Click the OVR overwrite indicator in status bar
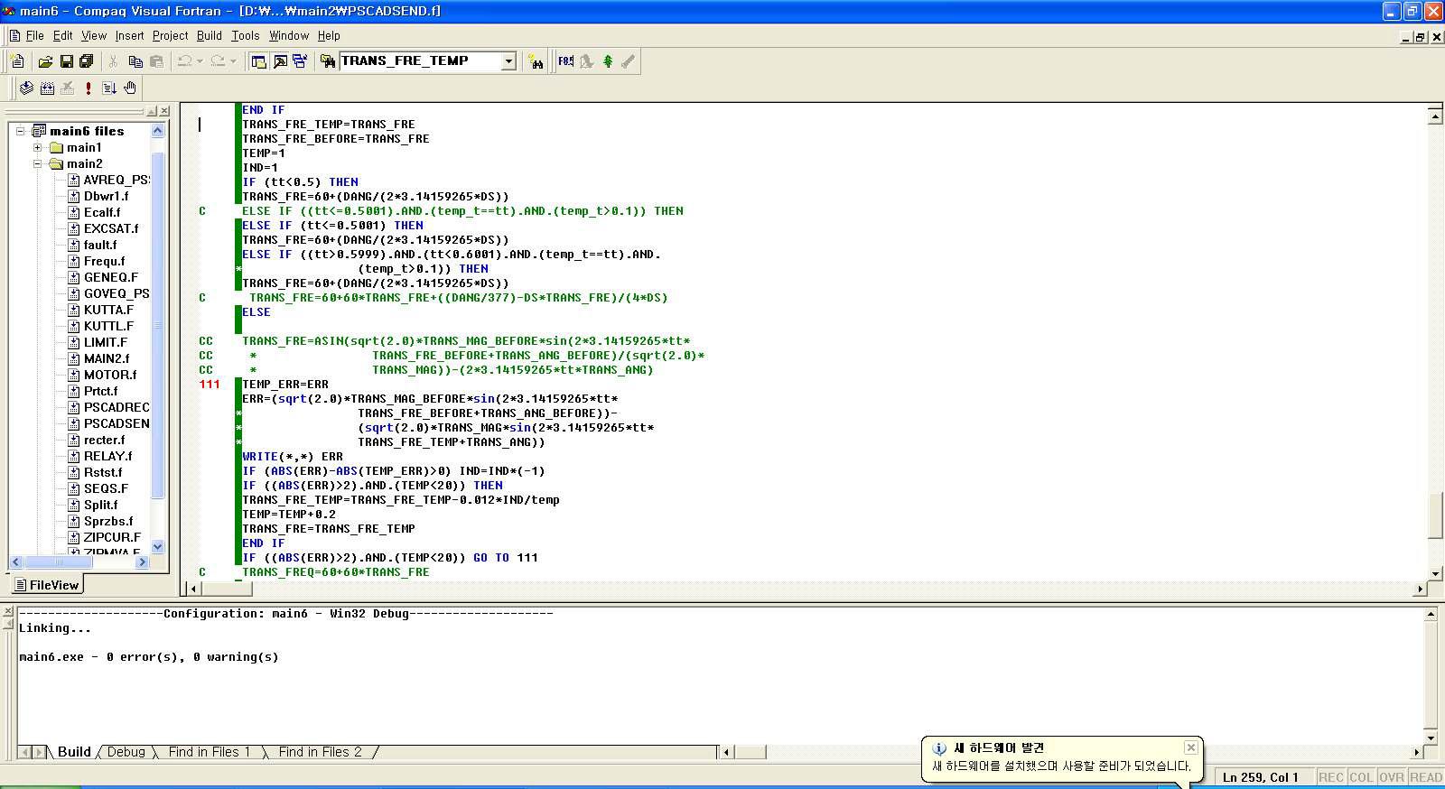This screenshot has height=789, width=1445. coord(1392,777)
